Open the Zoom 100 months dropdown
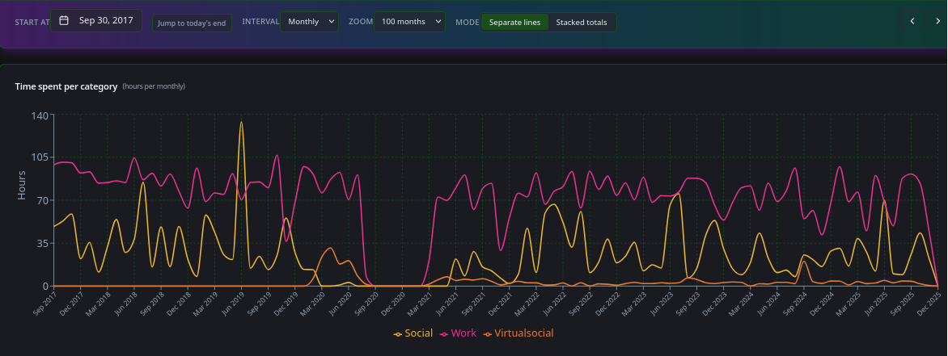 pos(408,22)
